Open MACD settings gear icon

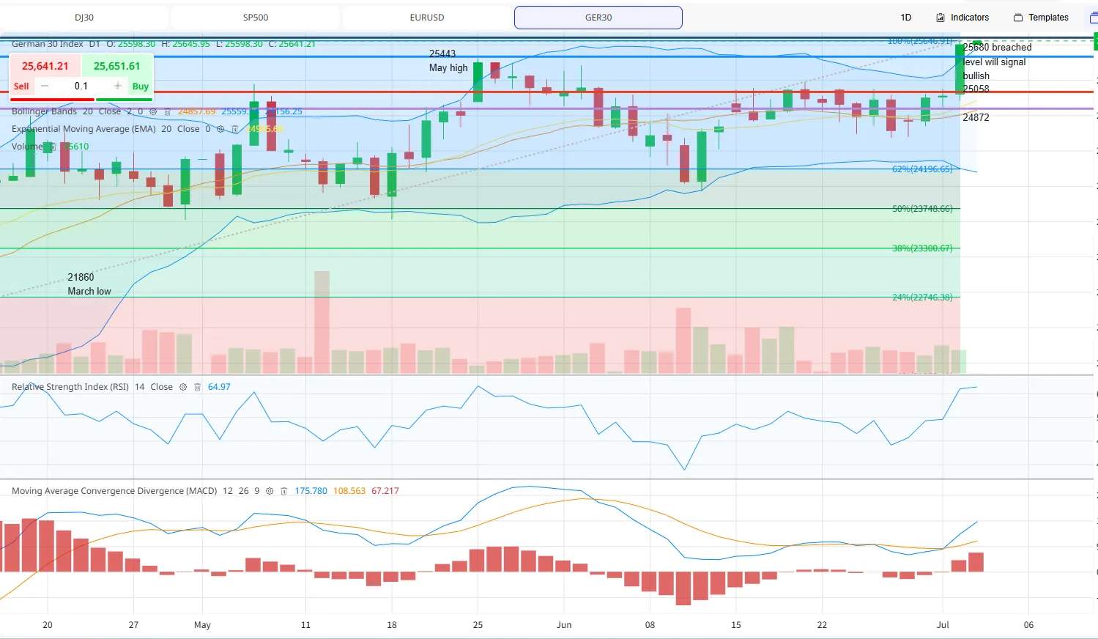[270, 491]
